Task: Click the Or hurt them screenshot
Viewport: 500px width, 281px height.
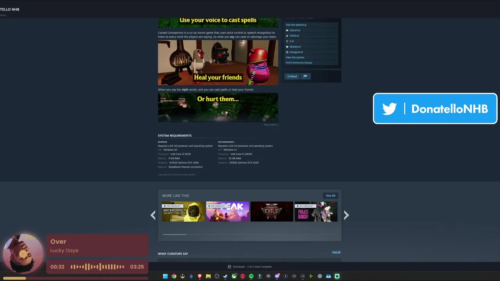Action: click(x=218, y=108)
